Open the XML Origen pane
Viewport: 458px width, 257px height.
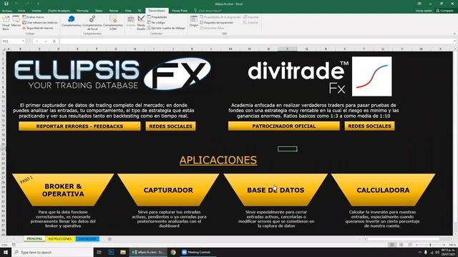point(194,21)
